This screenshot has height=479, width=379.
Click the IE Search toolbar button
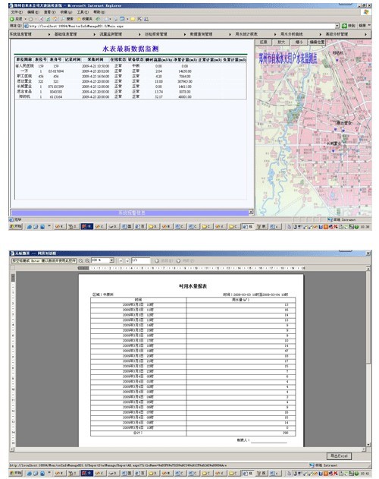coord(68,19)
